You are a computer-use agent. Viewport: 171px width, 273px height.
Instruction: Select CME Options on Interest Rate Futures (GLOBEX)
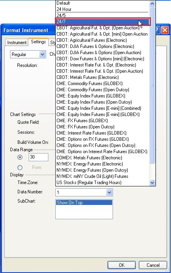103,152
